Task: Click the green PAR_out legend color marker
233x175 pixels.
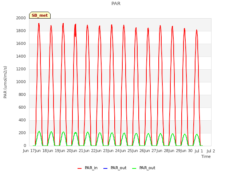Action: 134,168
